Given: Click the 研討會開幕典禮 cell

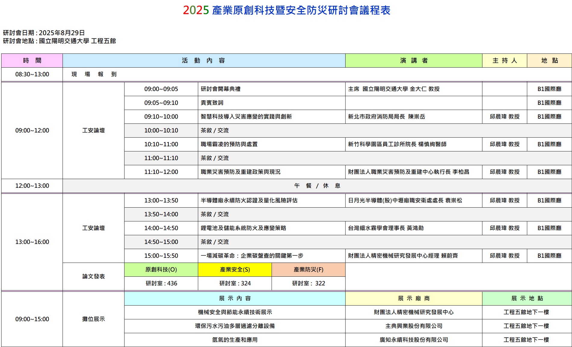Looking at the screenshot, I should (x=272, y=89).
